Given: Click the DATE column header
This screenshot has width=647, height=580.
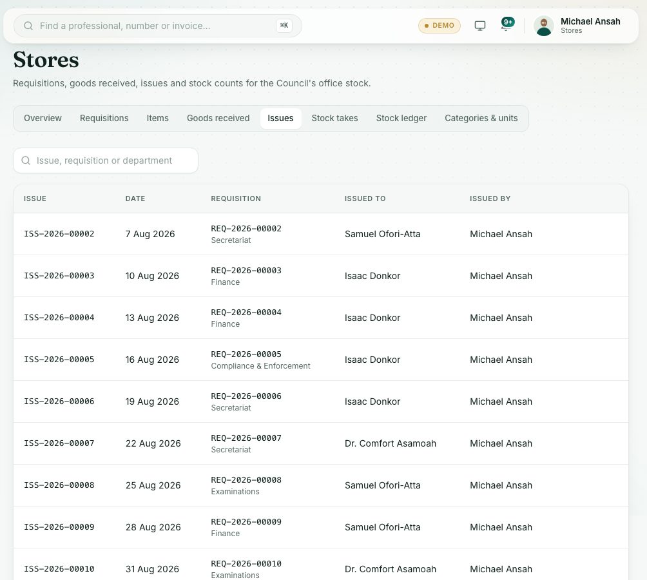Looking at the screenshot, I should click(x=135, y=198).
